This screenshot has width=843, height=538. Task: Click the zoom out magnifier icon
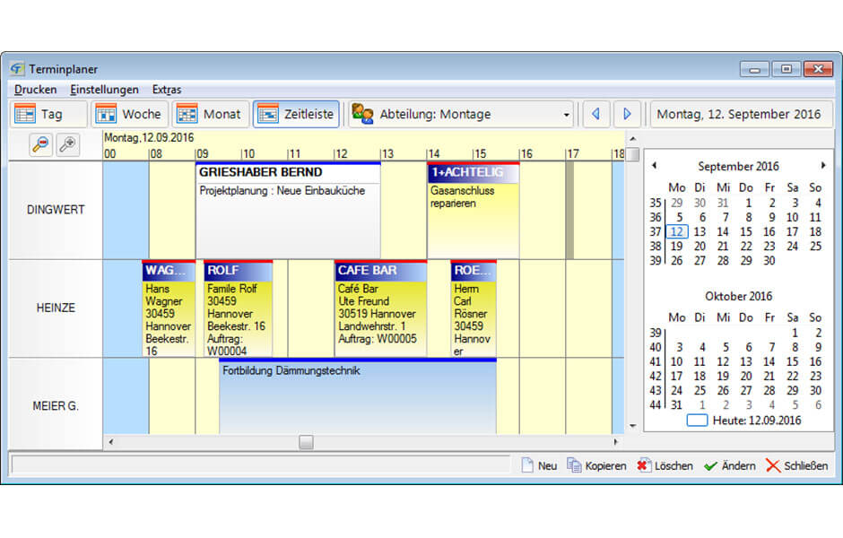tap(41, 144)
